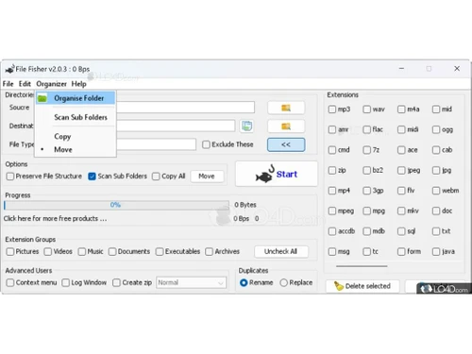Uncheck Scan Sub Folders option checkbox
Viewport: 472px width, 354px height.
point(92,177)
